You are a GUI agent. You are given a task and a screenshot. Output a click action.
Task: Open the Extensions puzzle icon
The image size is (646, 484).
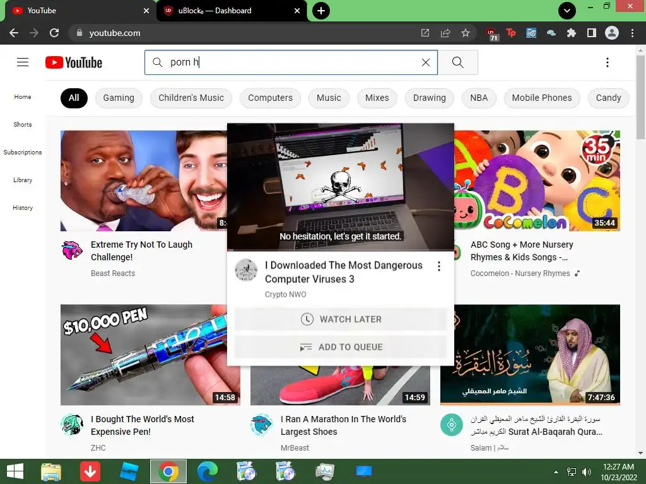click(571, 33)
